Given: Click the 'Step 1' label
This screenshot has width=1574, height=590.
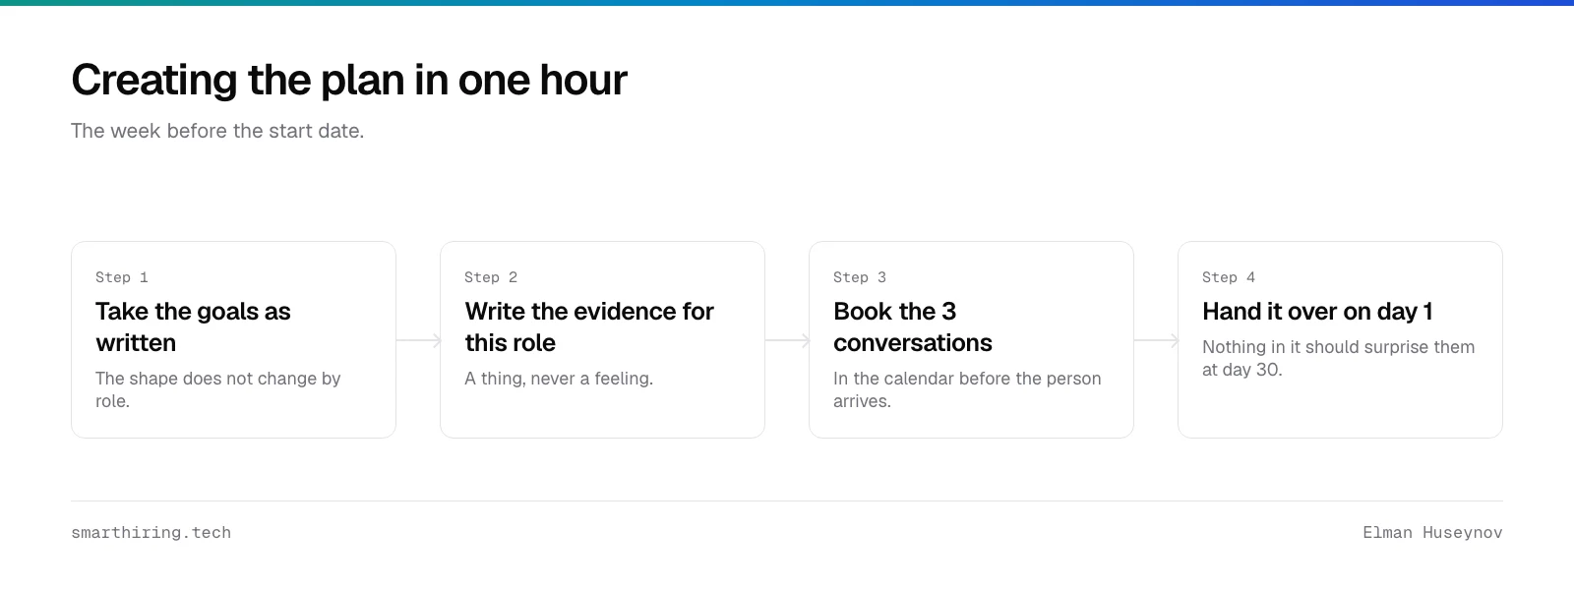Looking at the screenshot, I should (122, 277).
